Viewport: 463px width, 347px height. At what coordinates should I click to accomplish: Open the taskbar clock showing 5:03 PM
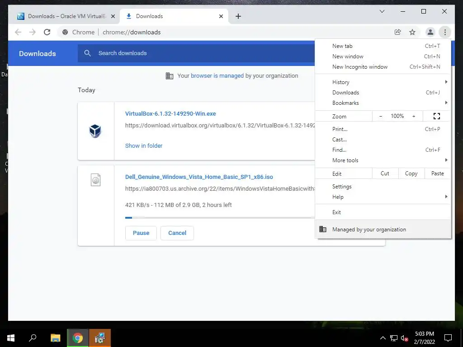click(424, 338)
